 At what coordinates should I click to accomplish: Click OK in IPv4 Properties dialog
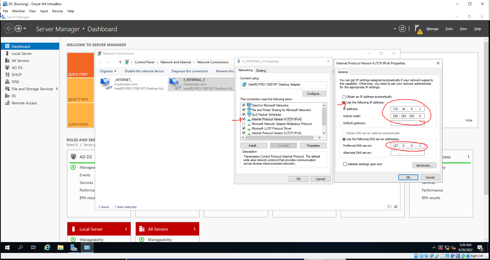[408, 177]
